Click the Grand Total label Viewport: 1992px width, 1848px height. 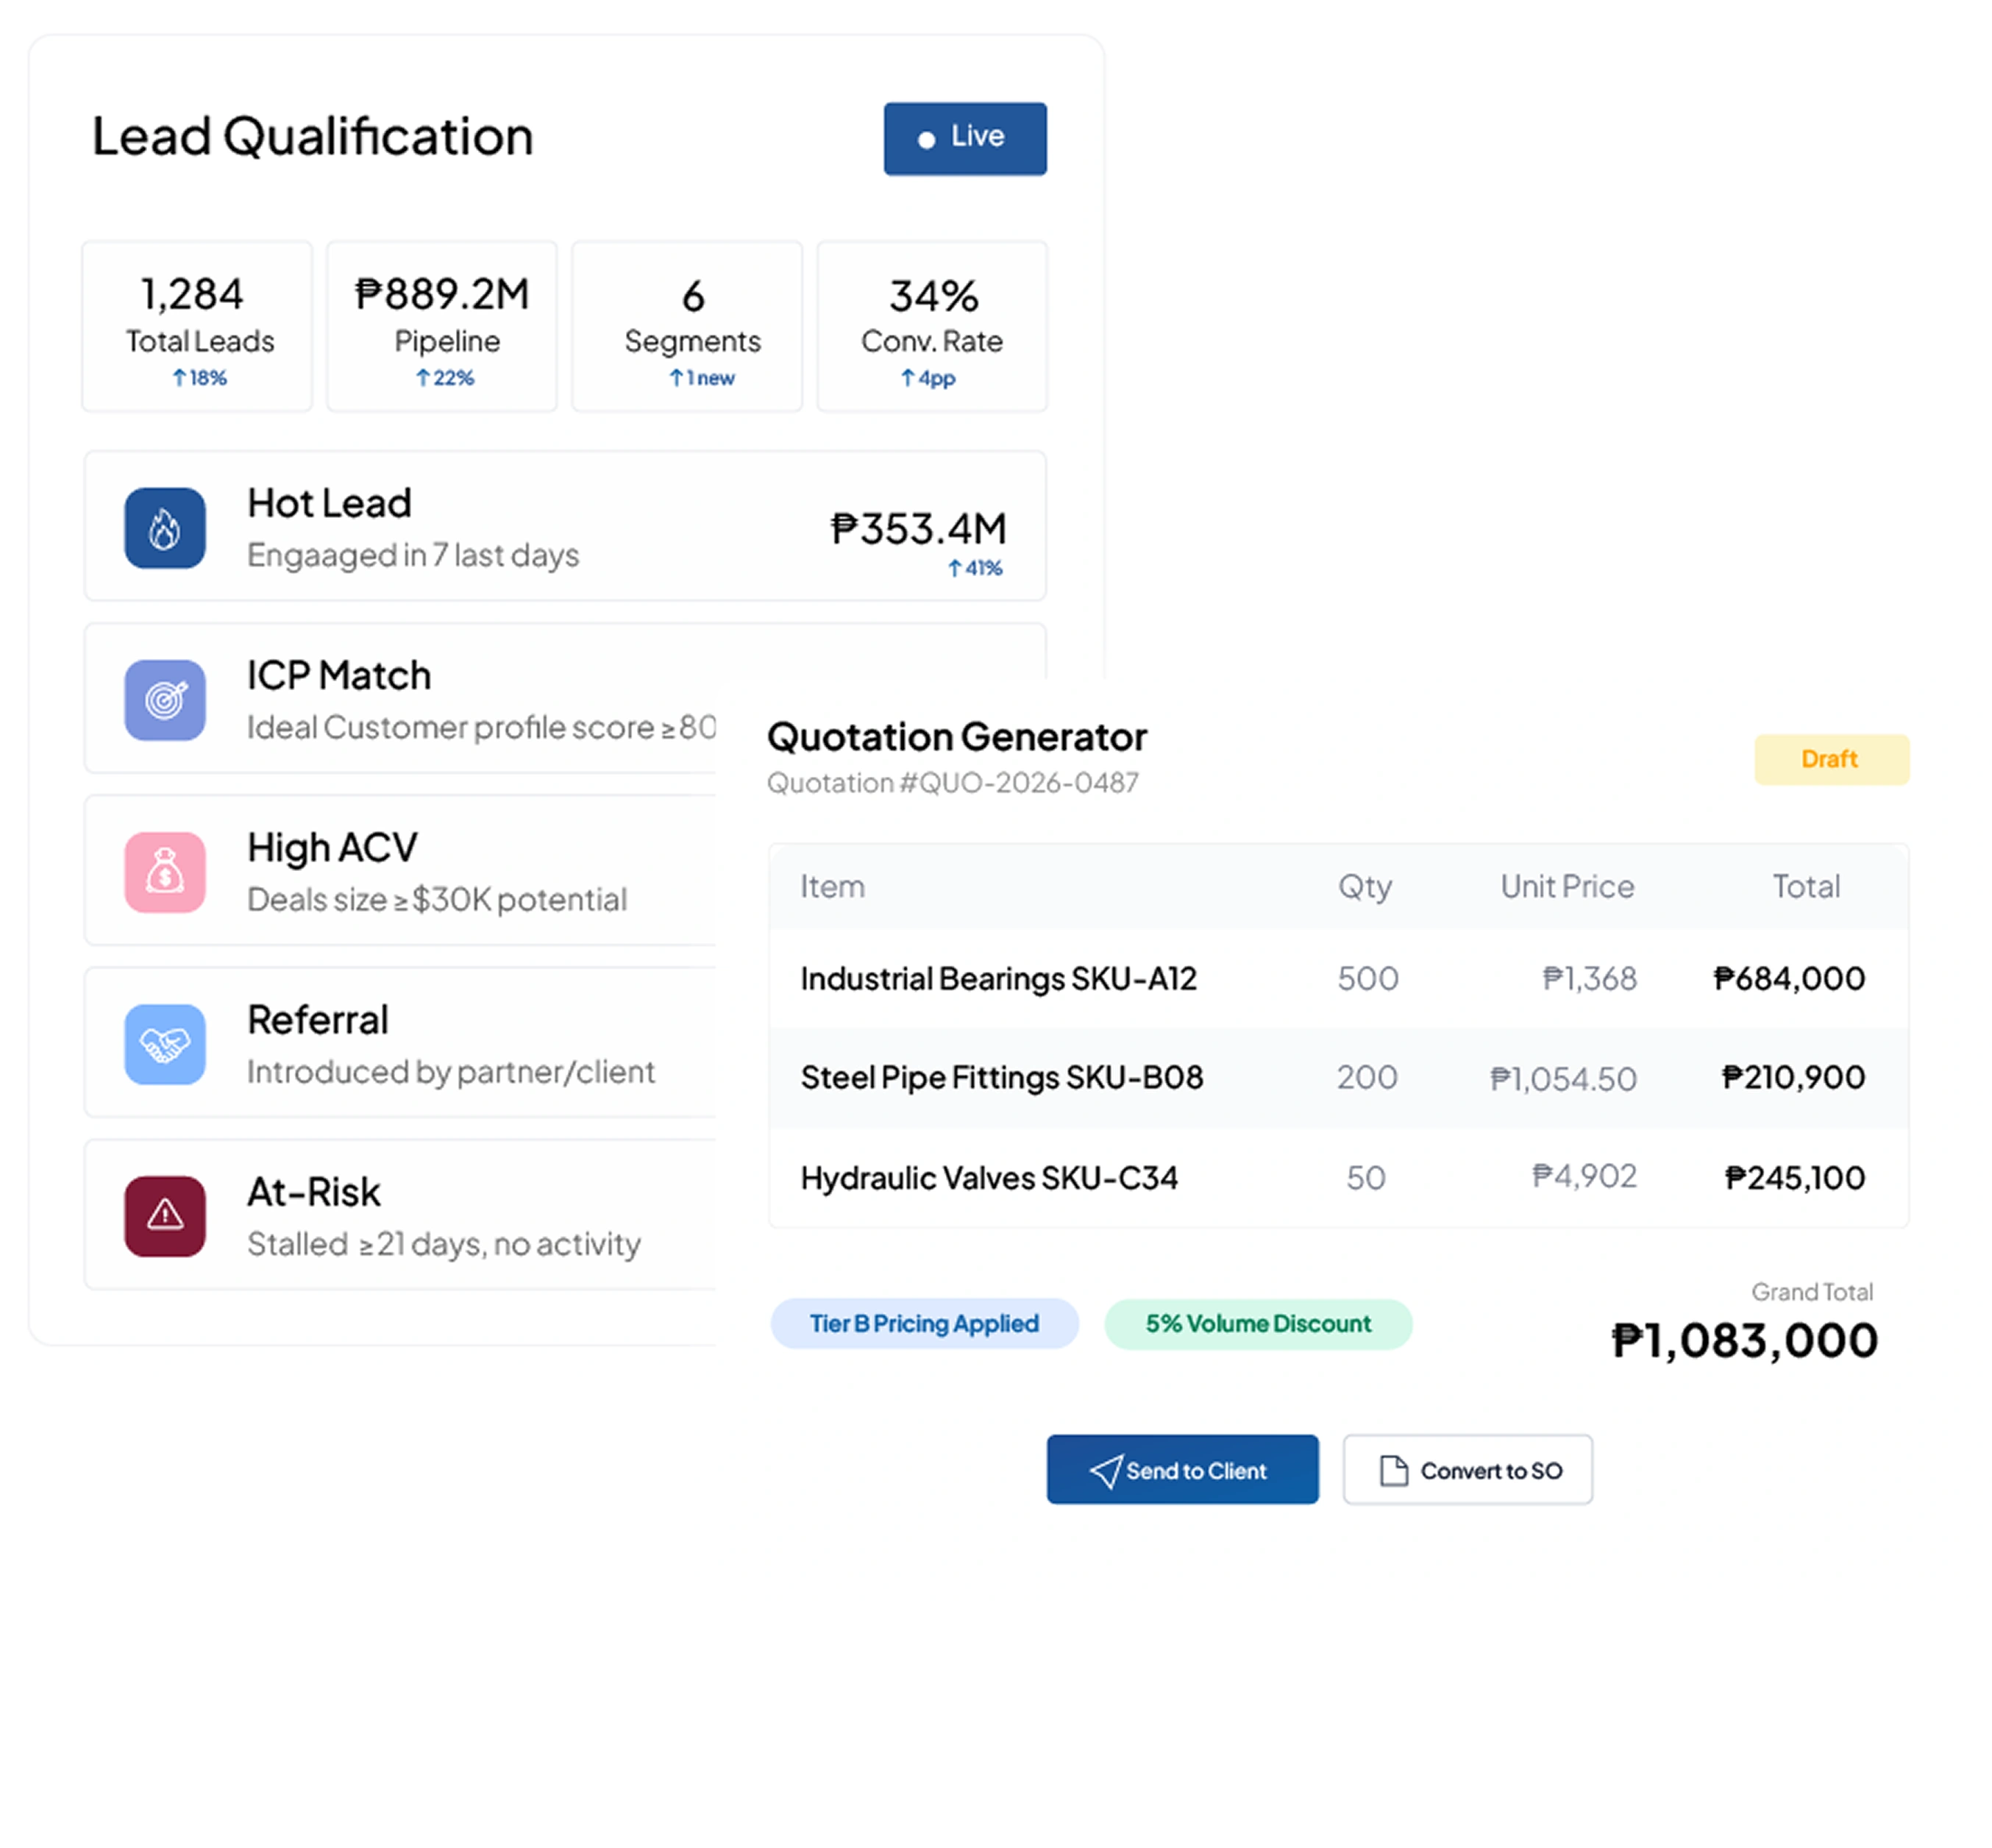pos(1812,1292)
